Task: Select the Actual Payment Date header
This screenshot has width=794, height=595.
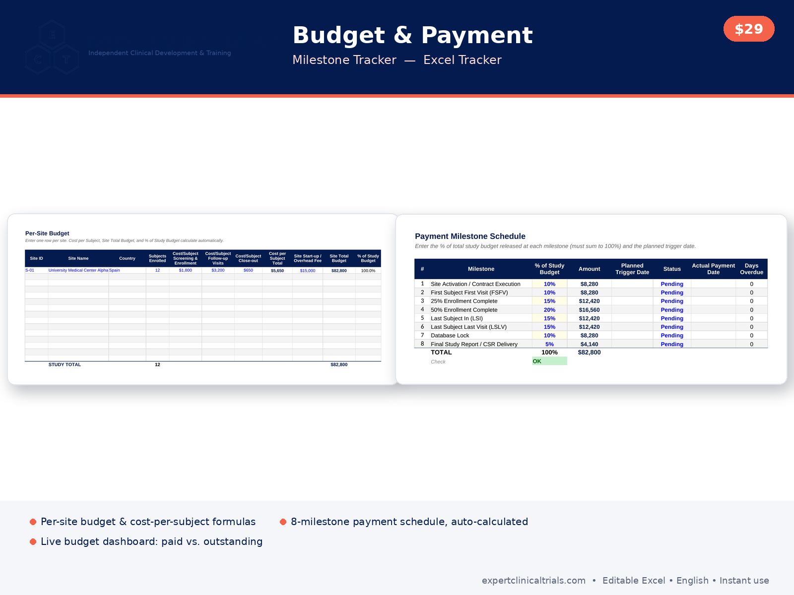Action: pos(713,269)
